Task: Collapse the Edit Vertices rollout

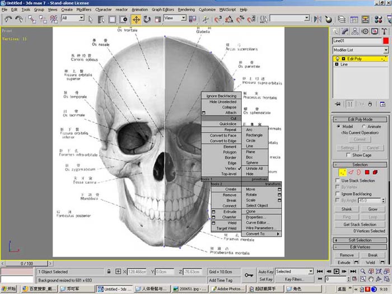Action: click(360, 247)
